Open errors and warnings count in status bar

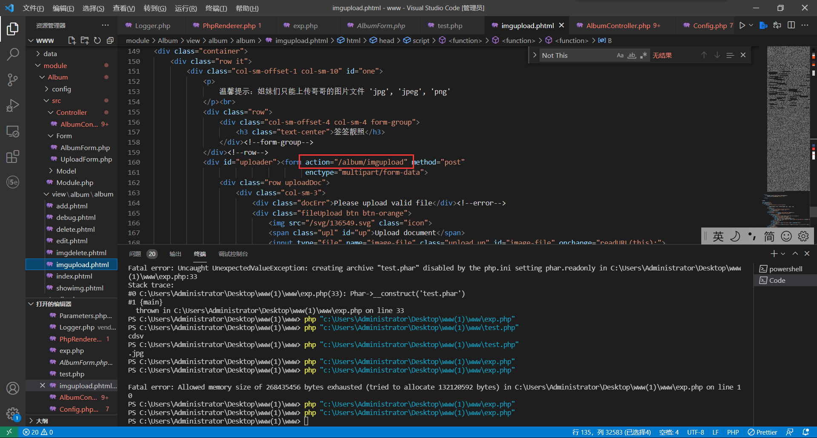coord(38,432)
